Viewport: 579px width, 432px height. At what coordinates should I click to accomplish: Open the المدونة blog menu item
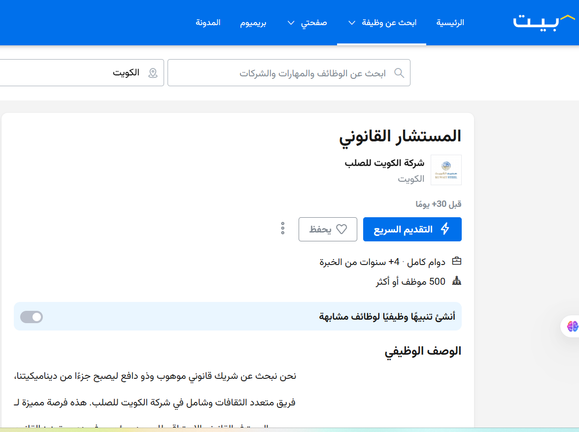click(x=208, y=23)
